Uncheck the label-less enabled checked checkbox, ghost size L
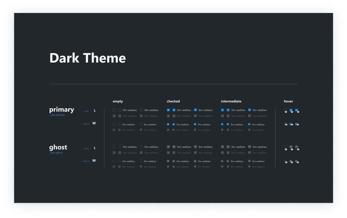 pos(168,147)
